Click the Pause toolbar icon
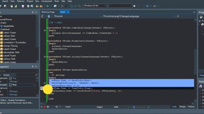Viewport: 204px width, 114px height. point(62,6)
